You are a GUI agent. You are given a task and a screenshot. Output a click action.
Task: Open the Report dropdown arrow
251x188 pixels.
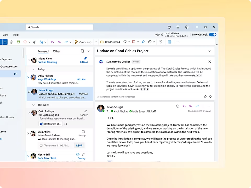pyautogui.click(x=29, y=42)
